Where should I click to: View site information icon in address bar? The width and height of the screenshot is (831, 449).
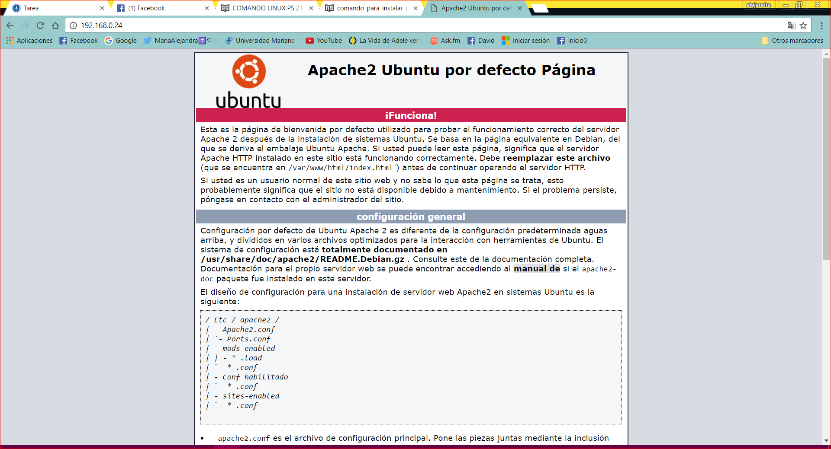(73, 25)
